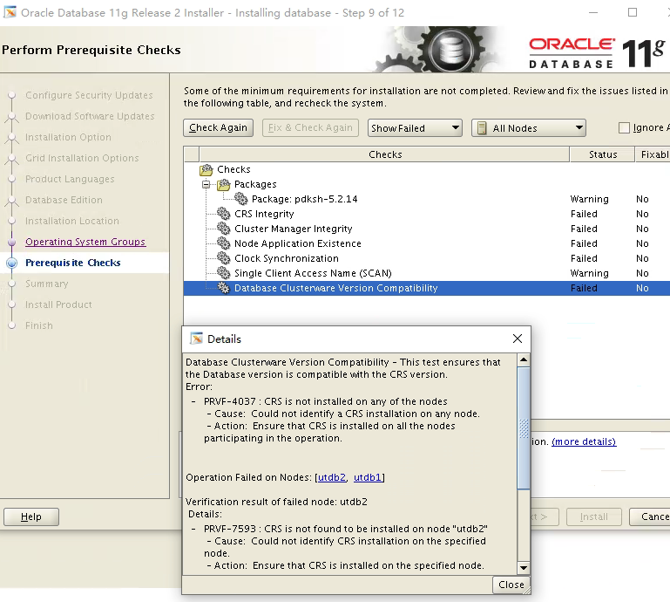Select the Install Product step
670x602 pixels.
point(58,304)
